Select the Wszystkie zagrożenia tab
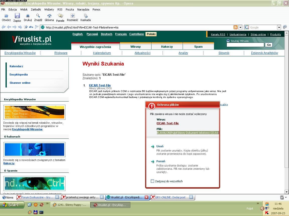The width and height of the screenshot is (289, 216). [x=96, y=46]
